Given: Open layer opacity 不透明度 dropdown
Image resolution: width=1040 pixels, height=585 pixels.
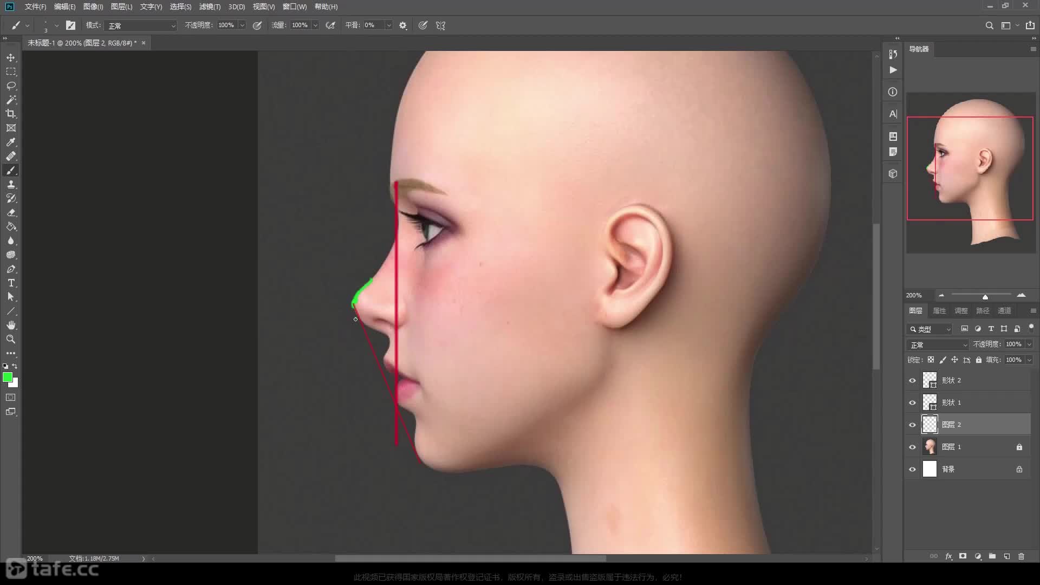Looking at the screenshot, I should 1029,344.
